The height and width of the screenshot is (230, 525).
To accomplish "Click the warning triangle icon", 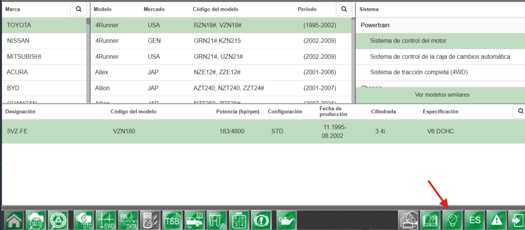I will [x=496, y=220].
